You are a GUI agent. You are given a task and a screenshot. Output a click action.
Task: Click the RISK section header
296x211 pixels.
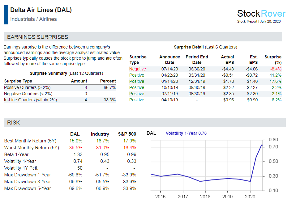click(13, 123)
